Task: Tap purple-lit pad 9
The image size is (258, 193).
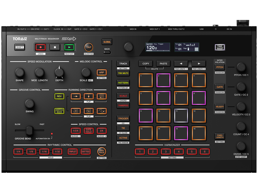Action: tap(146, 116)
